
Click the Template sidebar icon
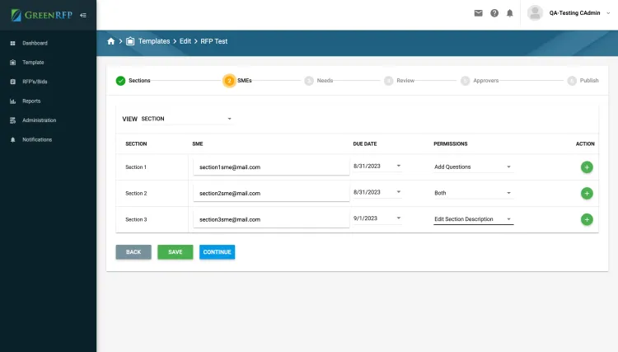click(12, 63)
